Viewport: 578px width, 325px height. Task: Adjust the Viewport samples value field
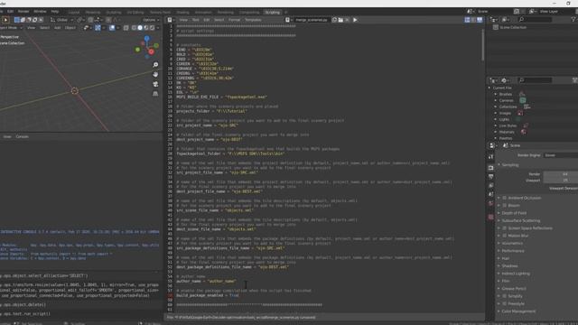coord(560,181)
